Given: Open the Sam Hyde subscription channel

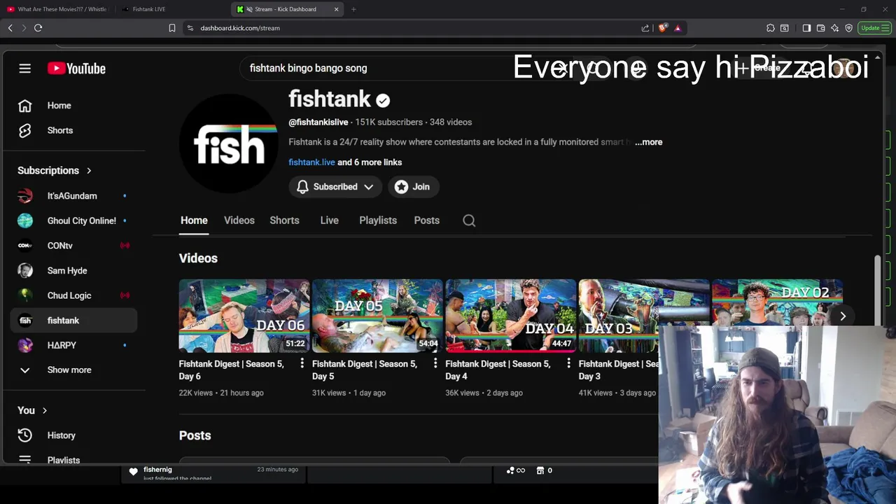Looking at the screenshot, I should click(74, 270).
